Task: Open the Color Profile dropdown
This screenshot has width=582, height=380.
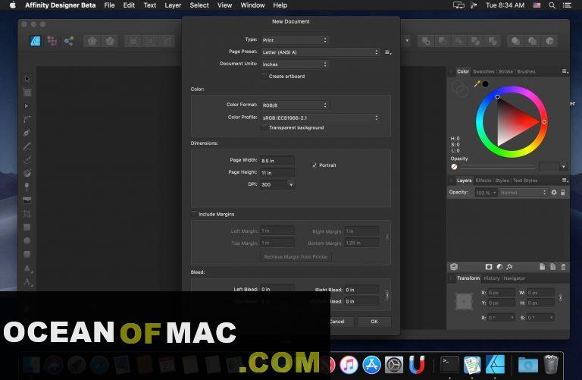Action: pyautogui.click(x=321, y=118)
